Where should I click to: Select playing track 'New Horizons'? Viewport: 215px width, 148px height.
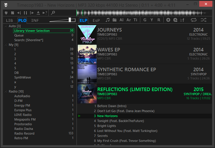(x=145, y=116)
